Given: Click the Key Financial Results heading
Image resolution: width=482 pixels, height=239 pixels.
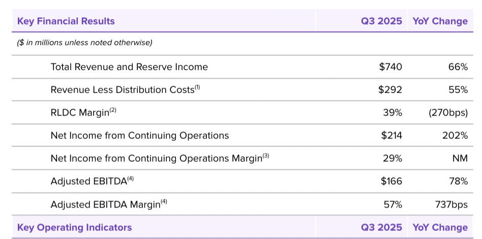Looking at the screenshot, I should click(x=66, y=21).
